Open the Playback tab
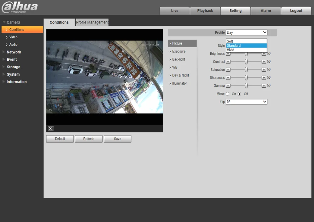314x222 pixels. (x=205, y=11)
